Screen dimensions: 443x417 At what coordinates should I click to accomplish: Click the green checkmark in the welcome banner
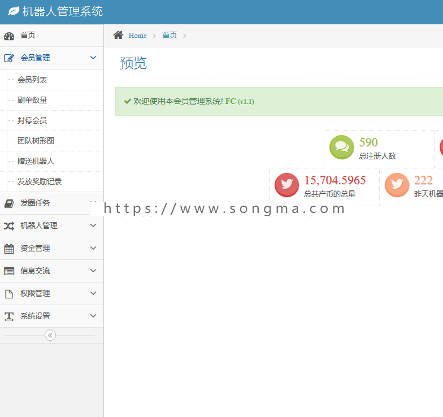(128, 101)
